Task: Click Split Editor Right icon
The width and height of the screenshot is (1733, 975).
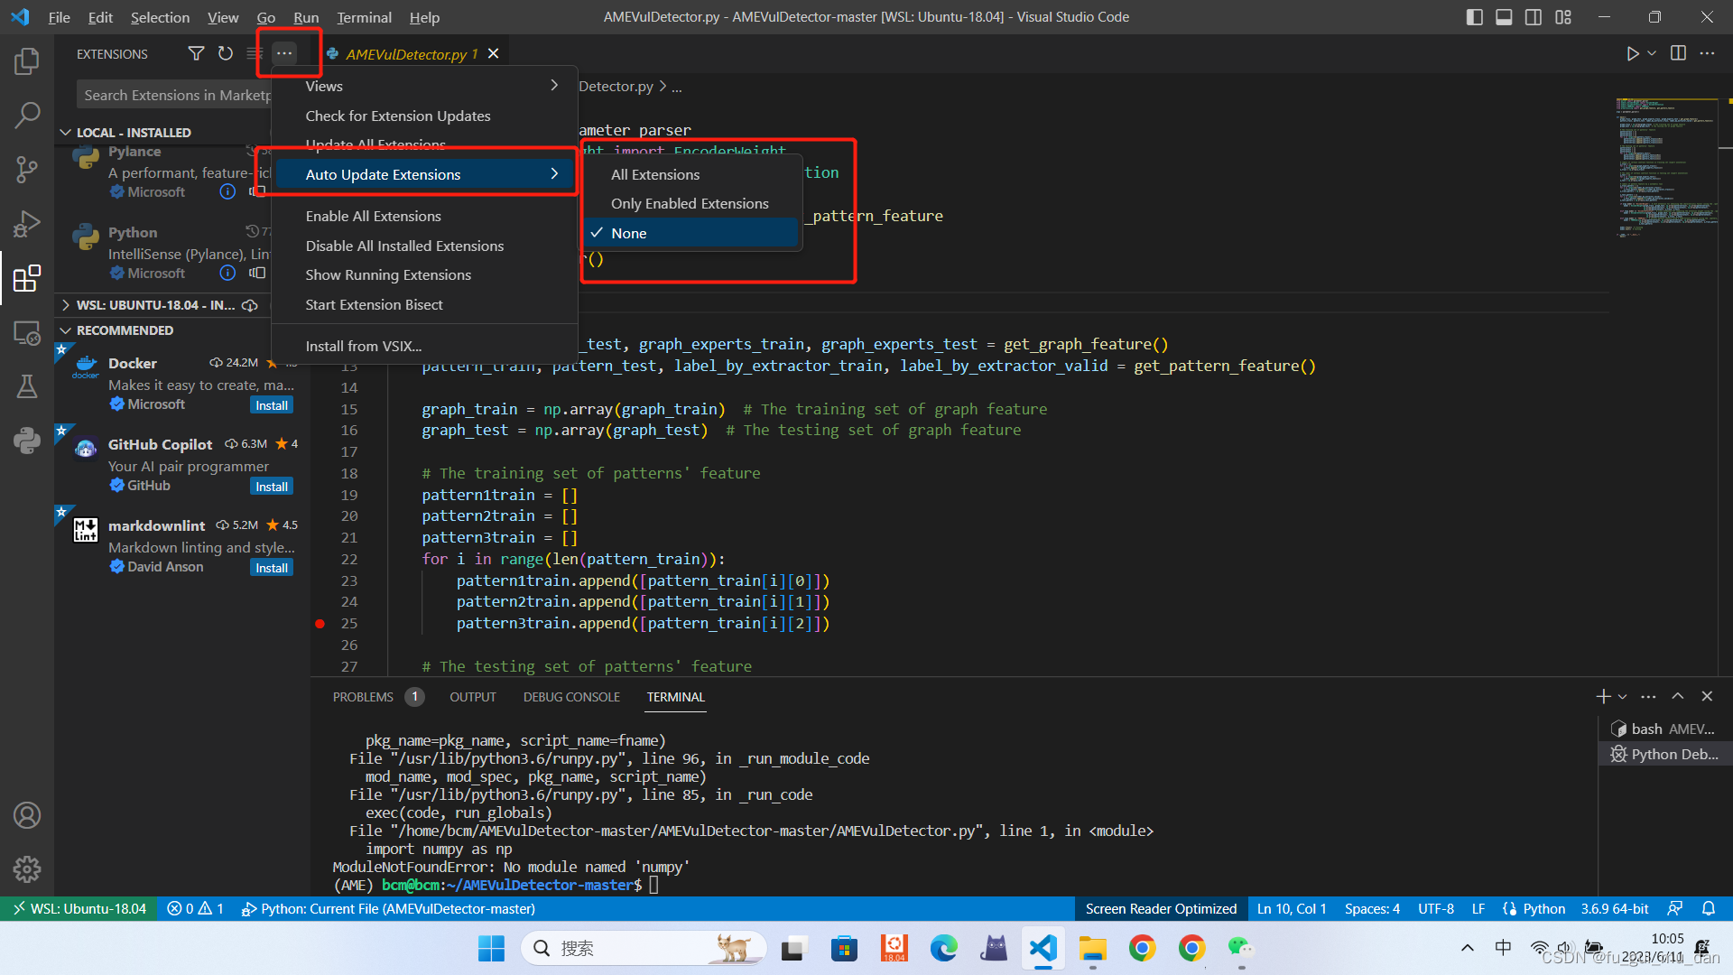Action: [x=1678, y=53]
